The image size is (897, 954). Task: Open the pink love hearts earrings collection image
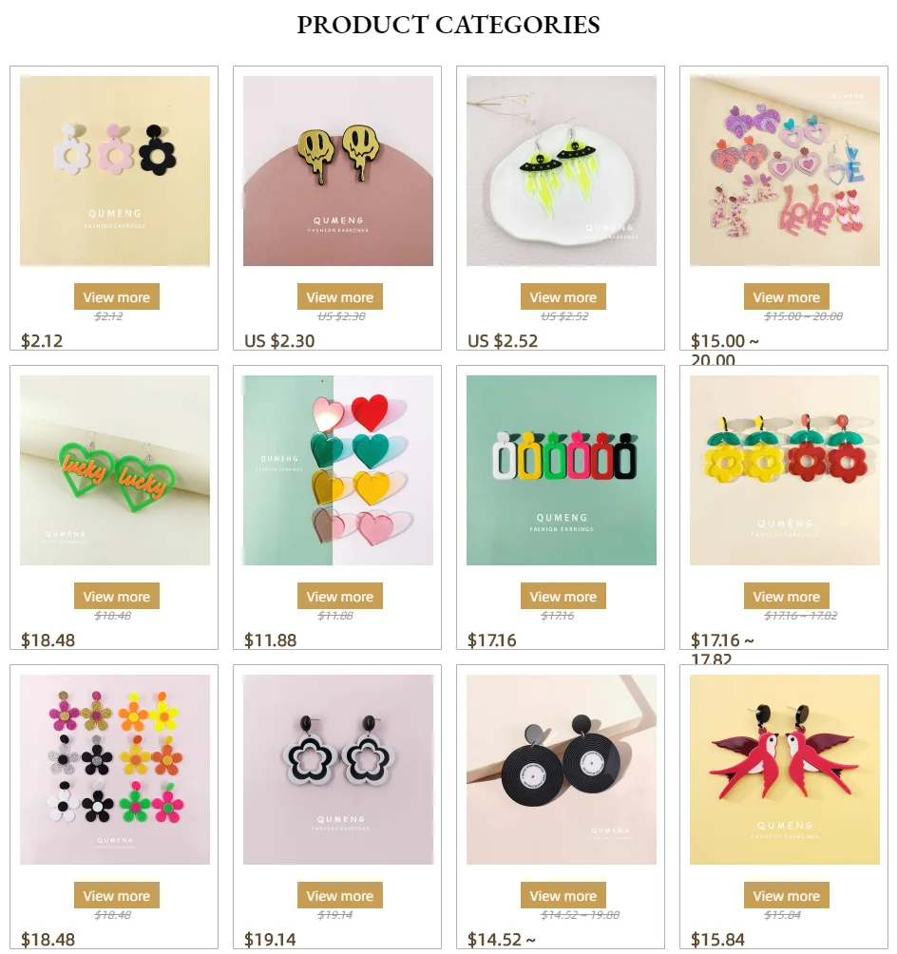click(785, 171)
